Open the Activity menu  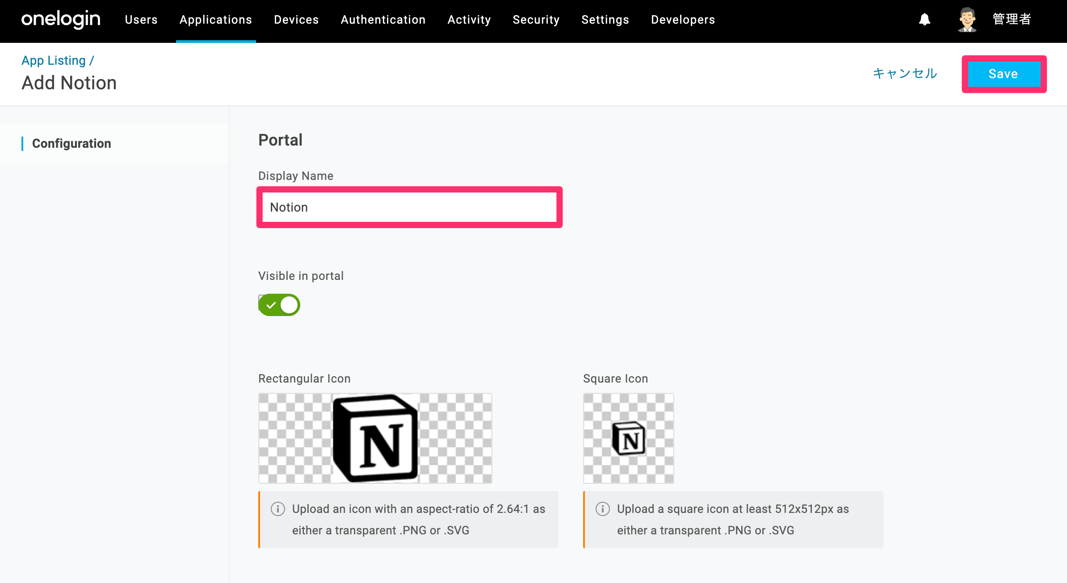[469, 20]
